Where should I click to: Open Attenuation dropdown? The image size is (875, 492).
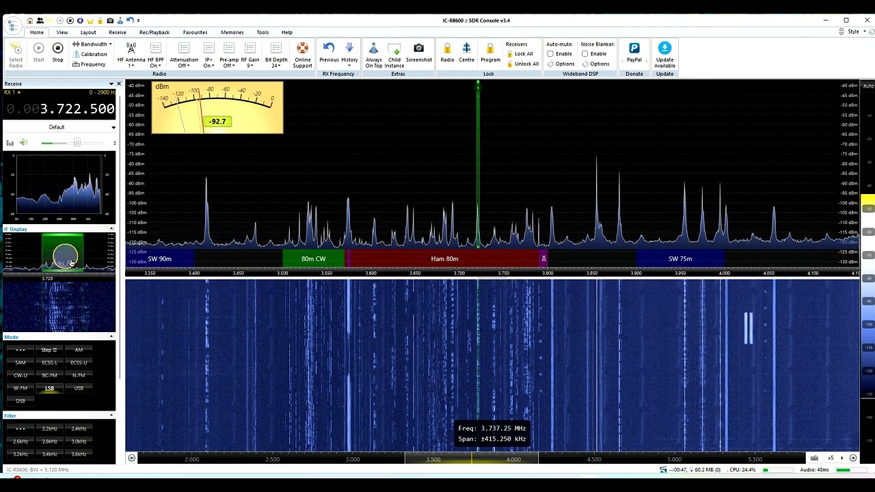coord(184,55)
